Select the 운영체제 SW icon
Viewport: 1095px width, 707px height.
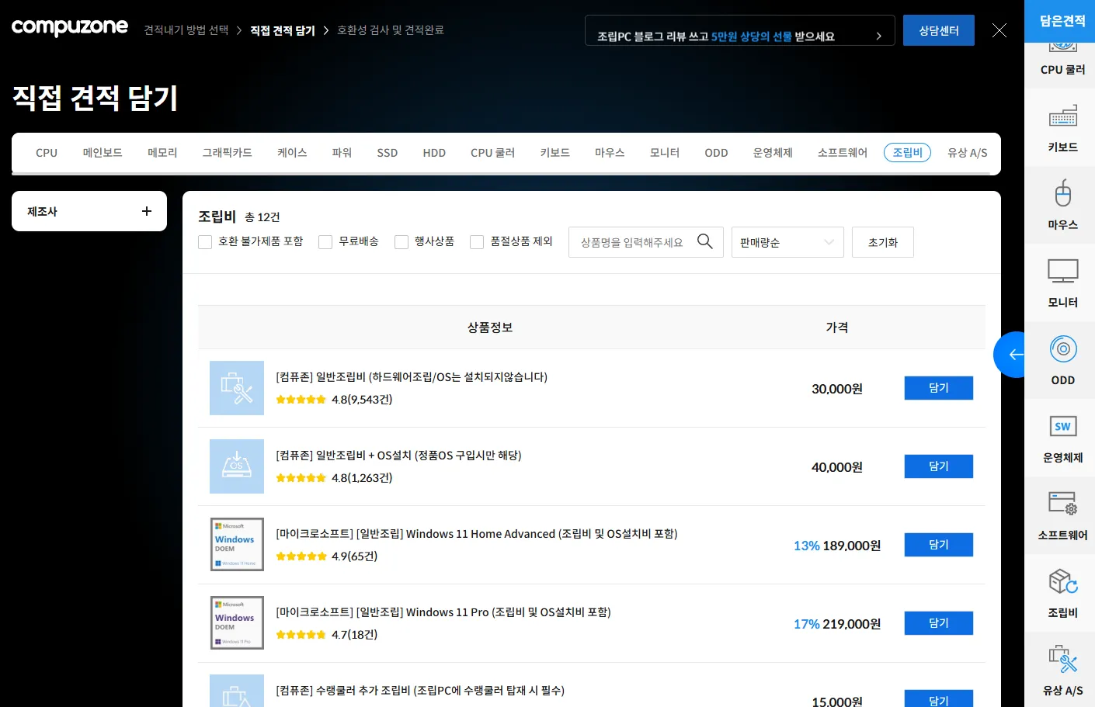point(1061,438)
